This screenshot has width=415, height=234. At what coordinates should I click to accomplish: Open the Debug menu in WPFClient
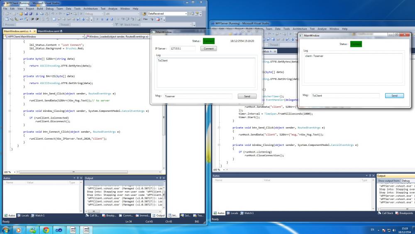49,8
